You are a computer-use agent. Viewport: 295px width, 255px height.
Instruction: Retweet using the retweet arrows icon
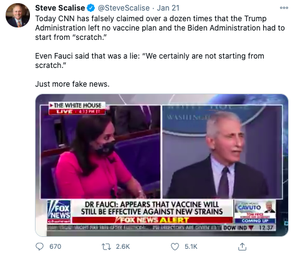(x=105, y=246)
